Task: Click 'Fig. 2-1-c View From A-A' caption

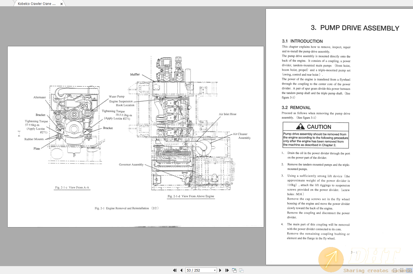Action: pyautogui.click(x=72, y=187)
